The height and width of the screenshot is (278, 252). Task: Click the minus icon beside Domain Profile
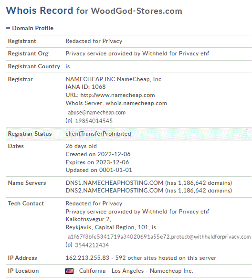pos(8,28)
